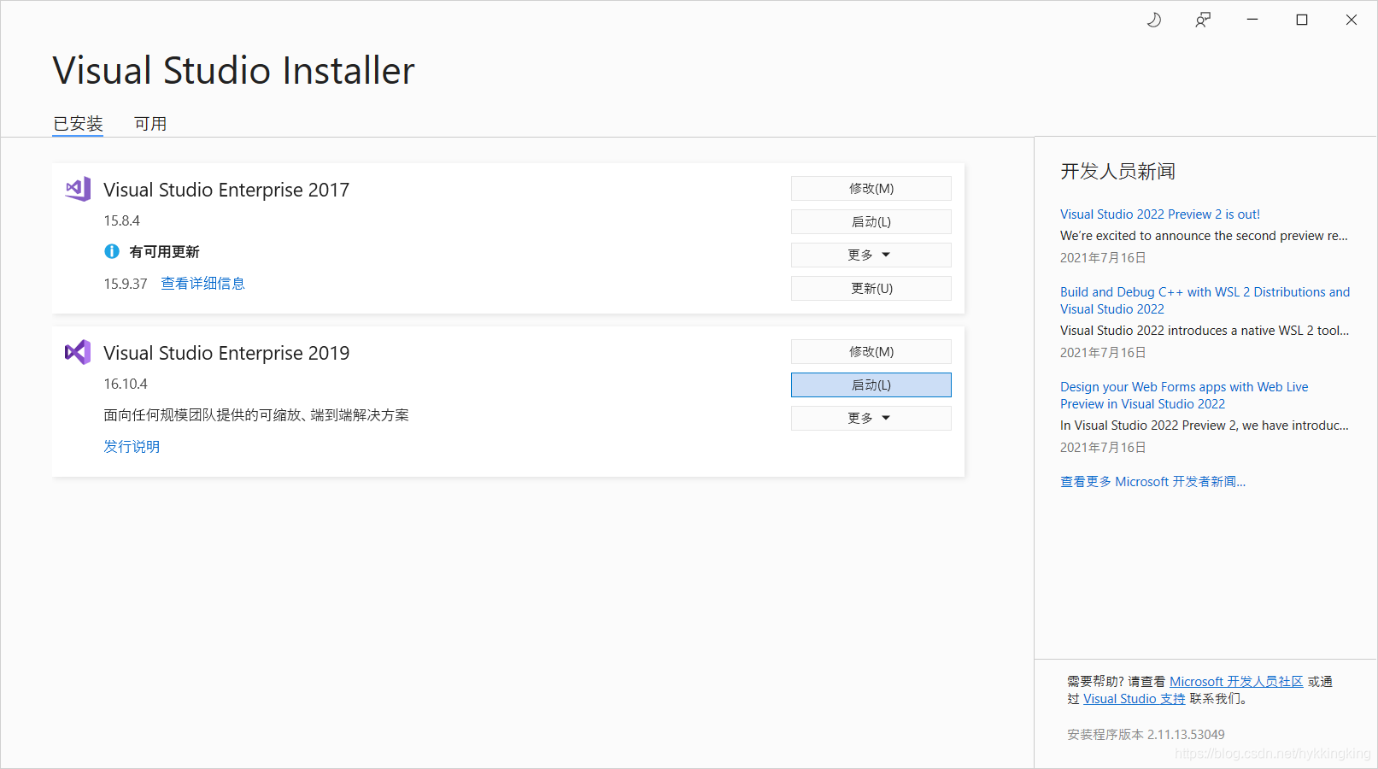The image size is (1378, 769).
Task: Minimize the installer window
Action: pos(1252,20)
